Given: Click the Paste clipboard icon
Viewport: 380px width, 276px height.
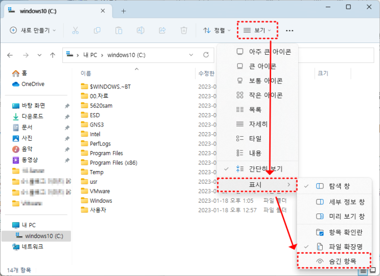Looking at the screenshot, I should (119, 30).
